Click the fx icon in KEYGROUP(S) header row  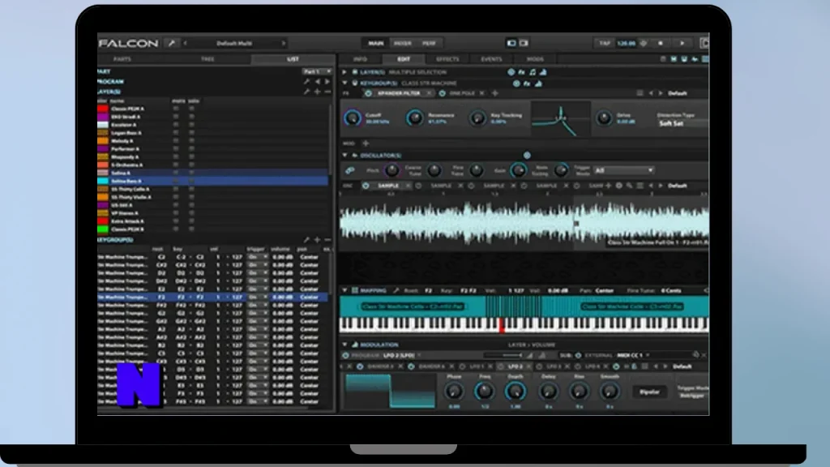527,84
